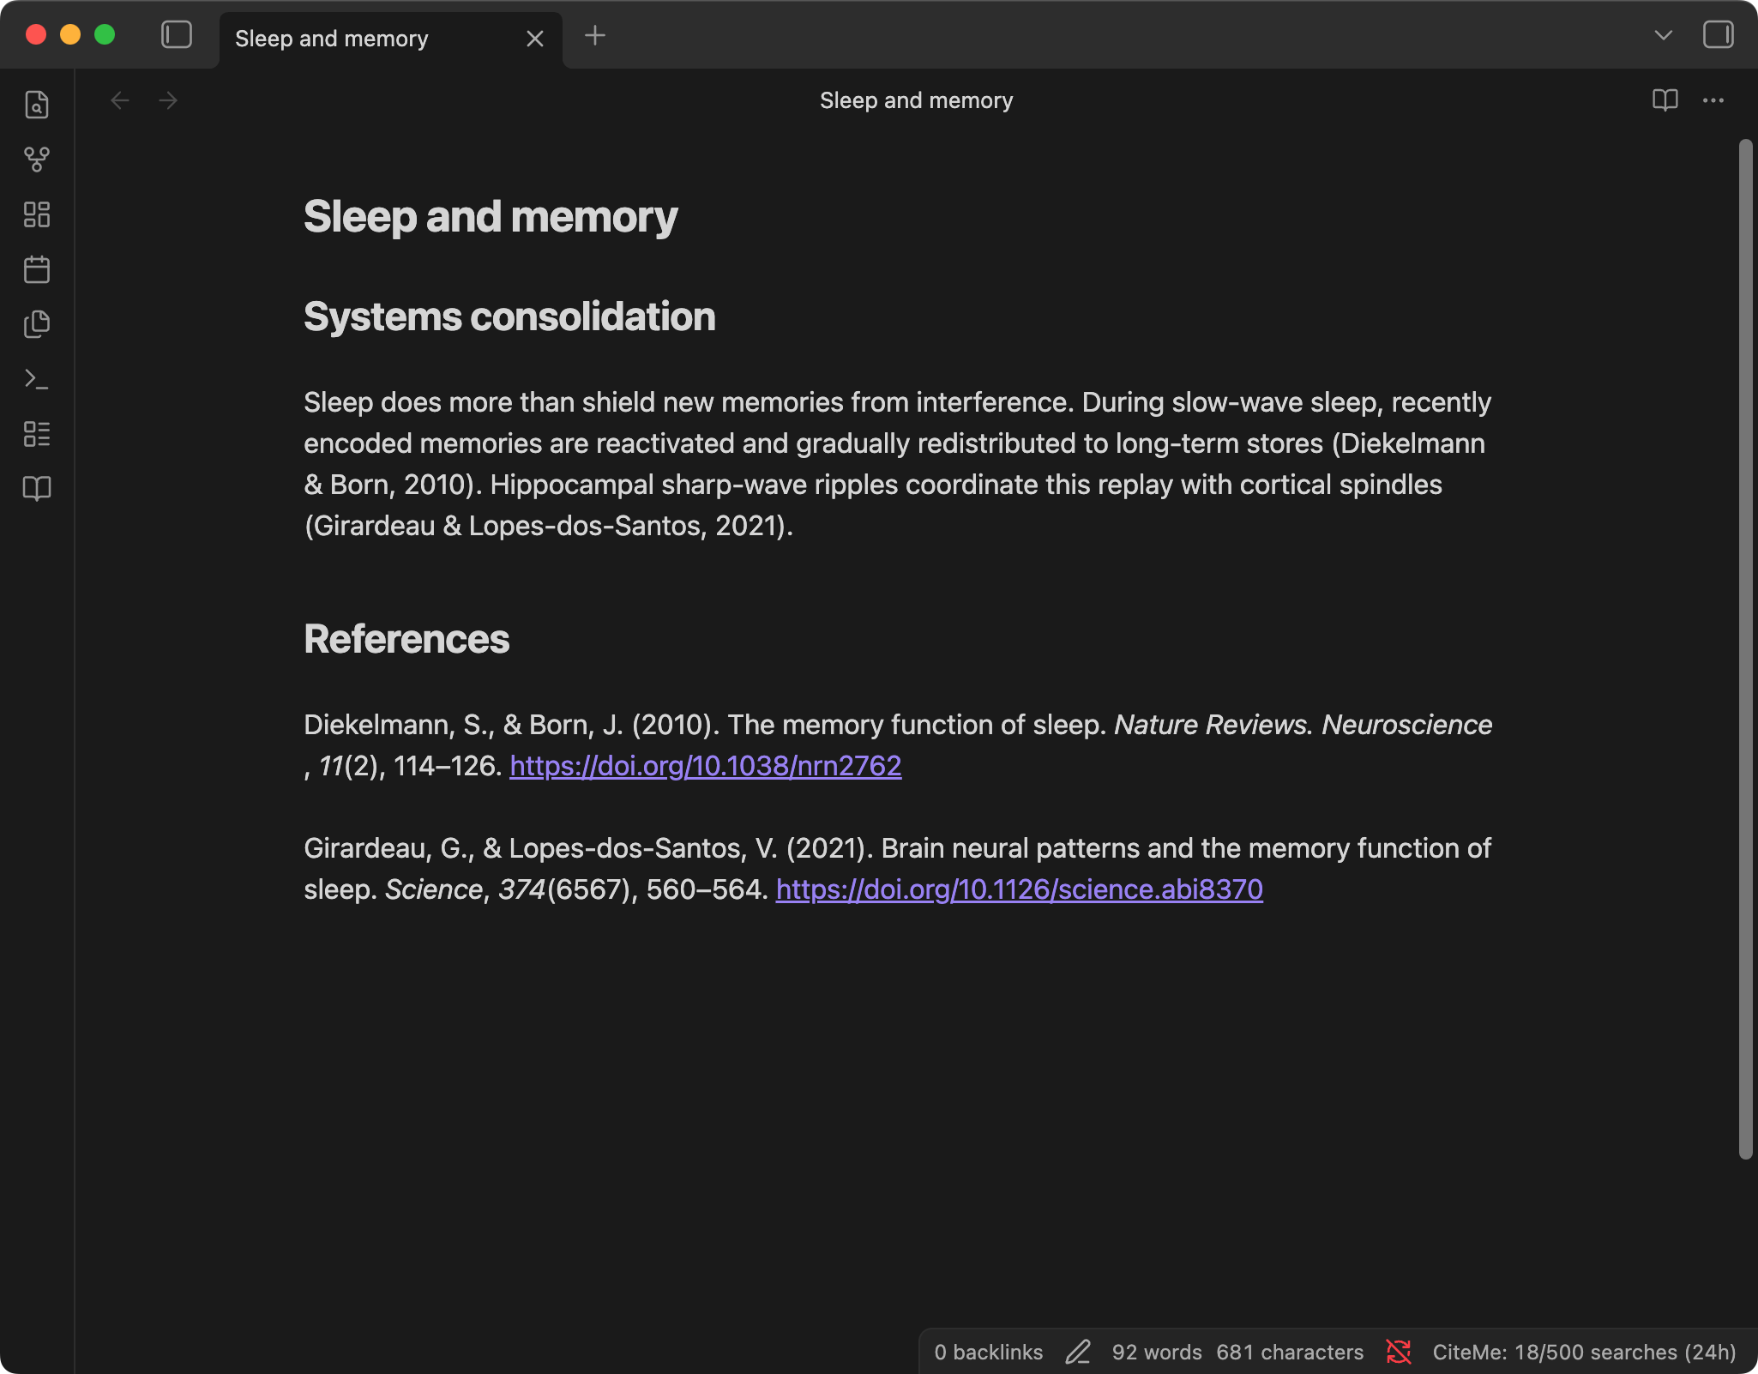Open today's daily note calendar icon

pyautogui.click(x=37, y=269)
